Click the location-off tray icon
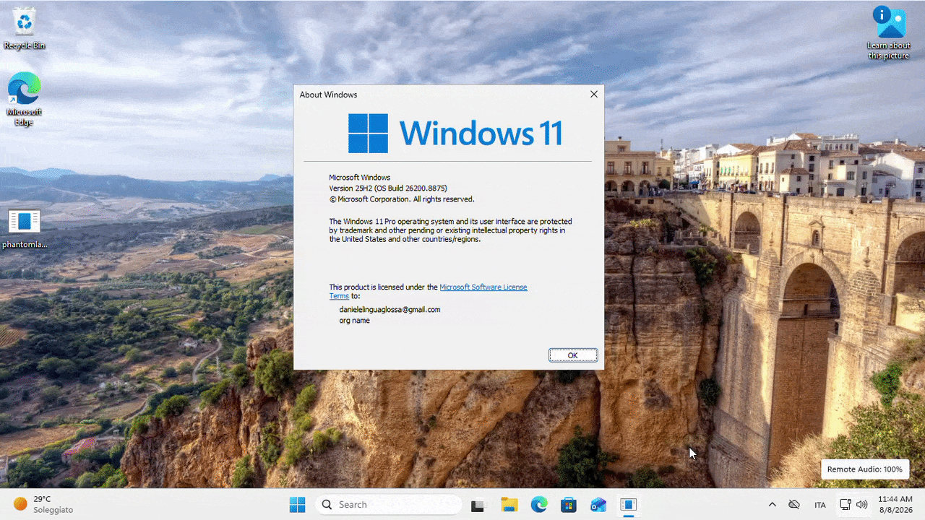The height and width of the screenshot is (520, 925). click(794, 505)
